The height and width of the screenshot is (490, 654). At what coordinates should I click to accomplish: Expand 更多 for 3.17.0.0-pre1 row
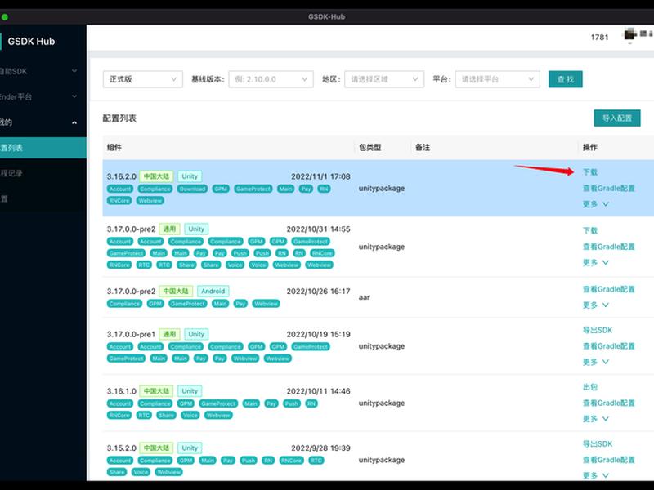(x=596, y=362)
